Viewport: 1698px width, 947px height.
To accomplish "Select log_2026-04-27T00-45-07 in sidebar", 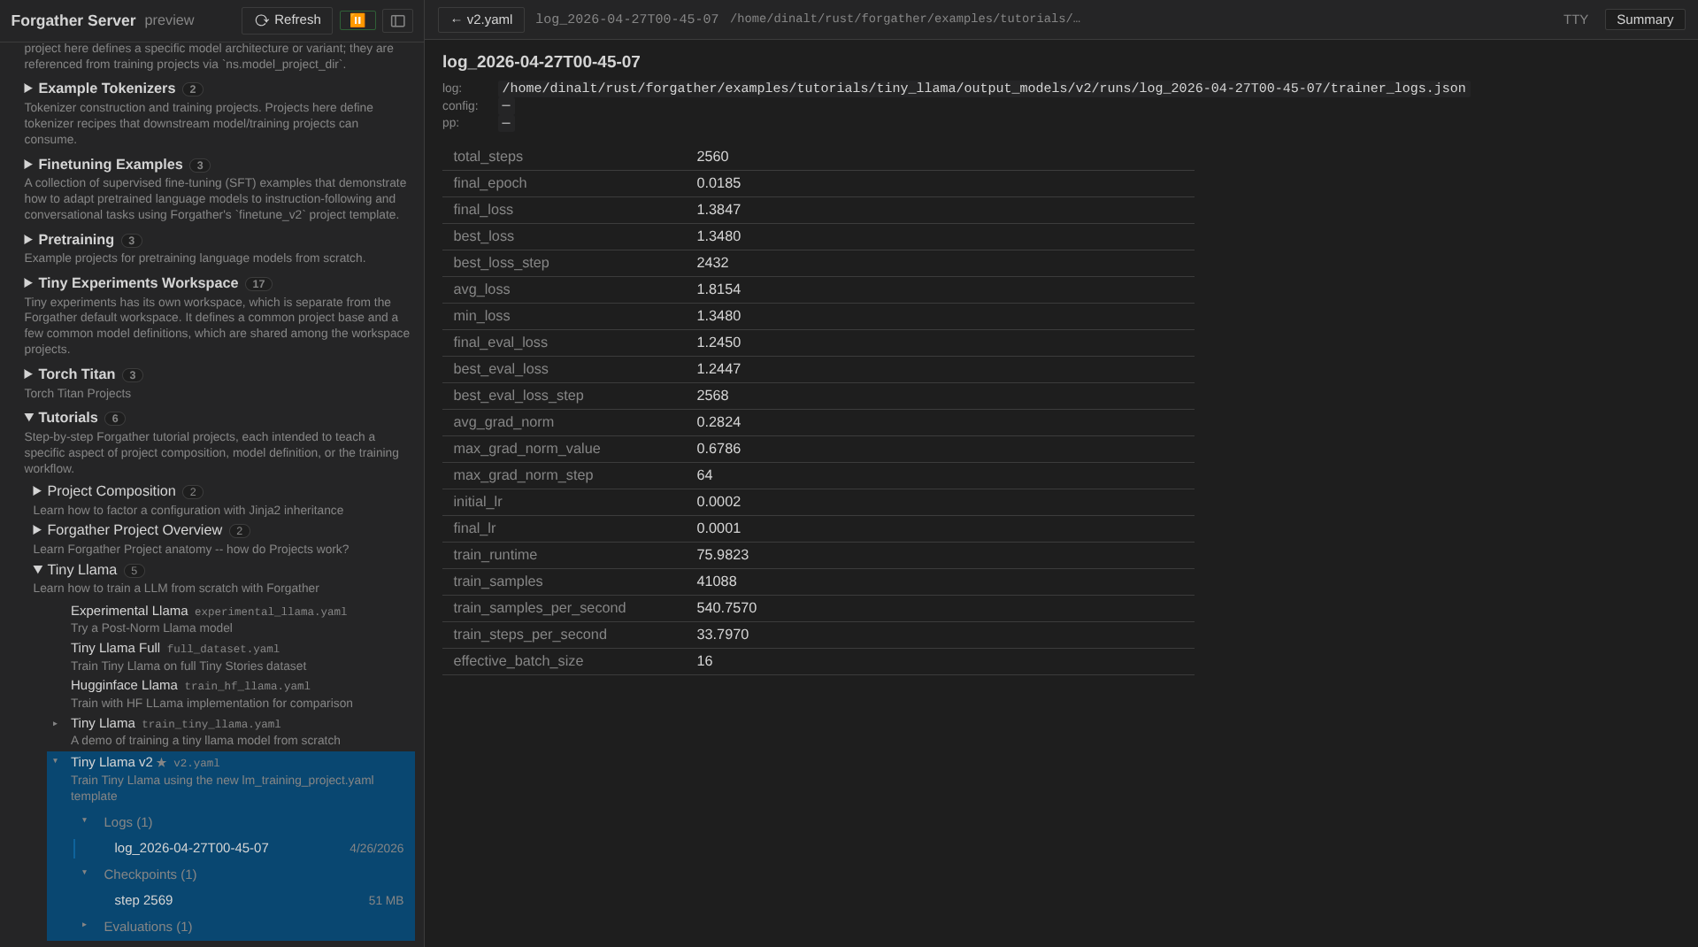I will 191,848.
